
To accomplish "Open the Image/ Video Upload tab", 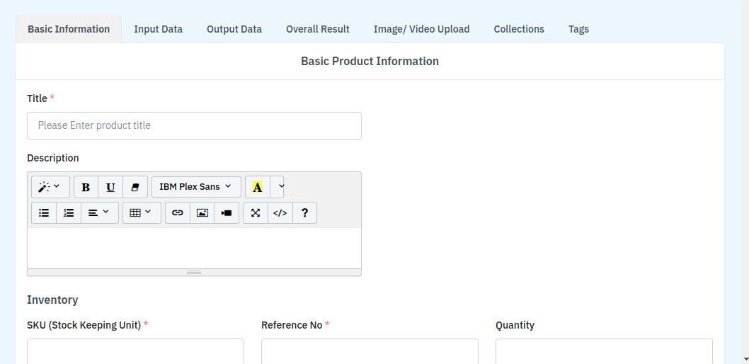I will (421, 29).
